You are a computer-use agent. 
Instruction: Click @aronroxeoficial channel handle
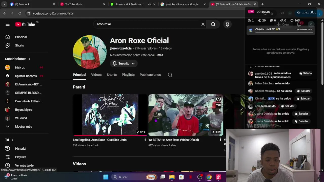(x=121, y=48)
